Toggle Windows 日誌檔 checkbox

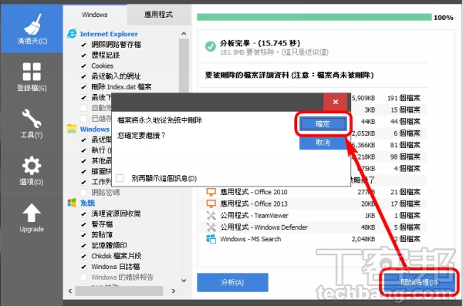click(x=83, y=267)
